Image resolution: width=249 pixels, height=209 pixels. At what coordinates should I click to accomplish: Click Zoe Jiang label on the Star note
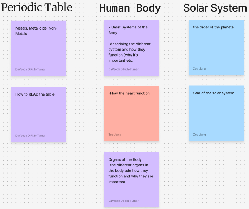(x=199, y=135)
